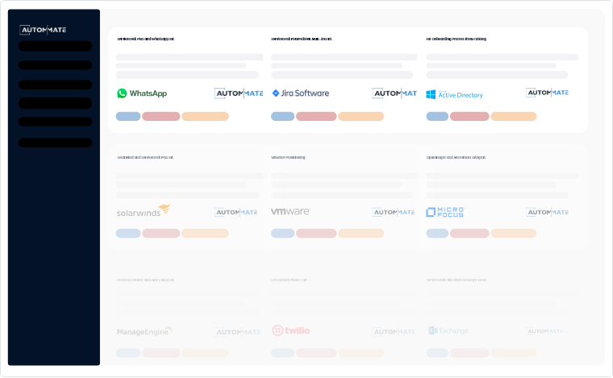The width and height of the screenshot is (613, 378).
Task: Click Autommate logo beside Micro Focus
Action: coord(548,212)
